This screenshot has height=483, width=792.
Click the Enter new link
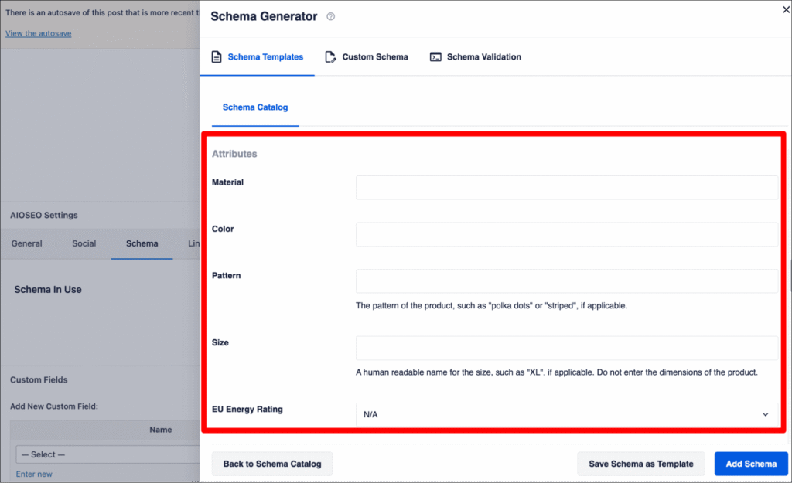(x=34, y=474)
